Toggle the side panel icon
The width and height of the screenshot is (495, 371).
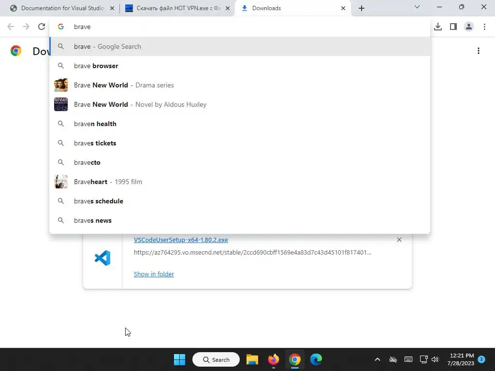pyautogui.click(x=453, y=27)
